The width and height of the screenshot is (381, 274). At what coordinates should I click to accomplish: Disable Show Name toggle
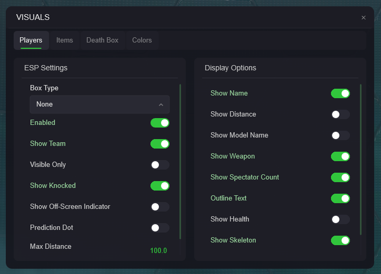pos(340,93)
